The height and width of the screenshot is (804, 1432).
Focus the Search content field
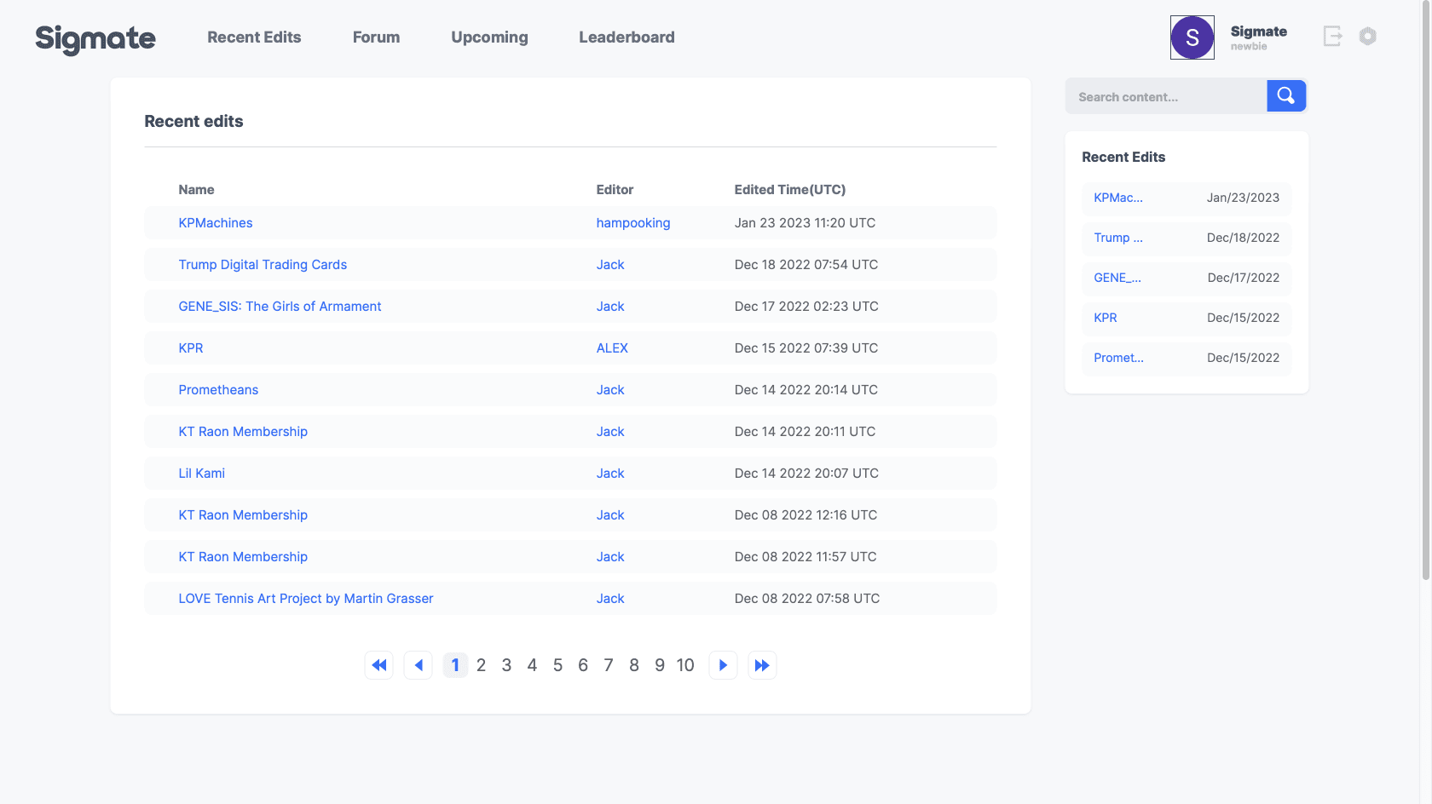click(1165, 97)
